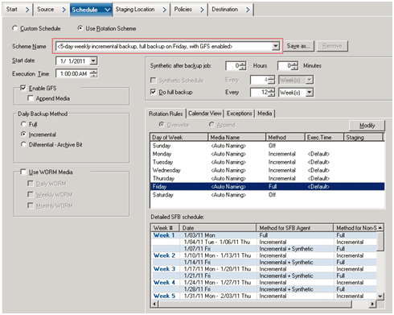
Task: Select the Week 1 entry
Action: [x=164, y=235]
